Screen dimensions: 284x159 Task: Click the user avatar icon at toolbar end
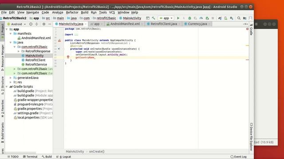250,18
